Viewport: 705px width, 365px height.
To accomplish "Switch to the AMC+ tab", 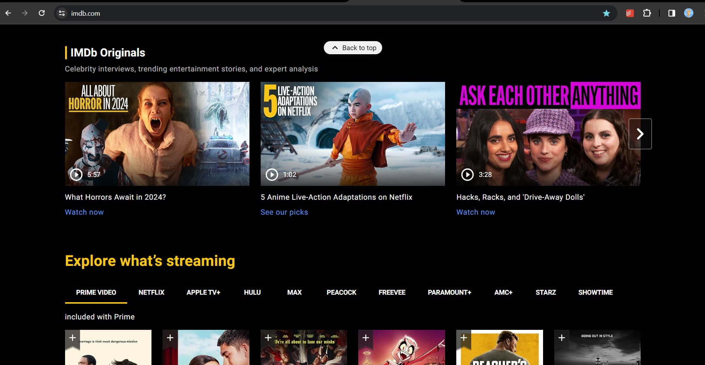I will 503,292.
